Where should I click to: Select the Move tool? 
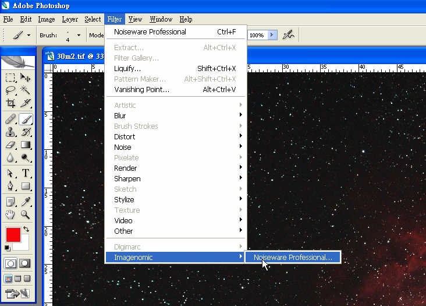[x=25, y=78]
